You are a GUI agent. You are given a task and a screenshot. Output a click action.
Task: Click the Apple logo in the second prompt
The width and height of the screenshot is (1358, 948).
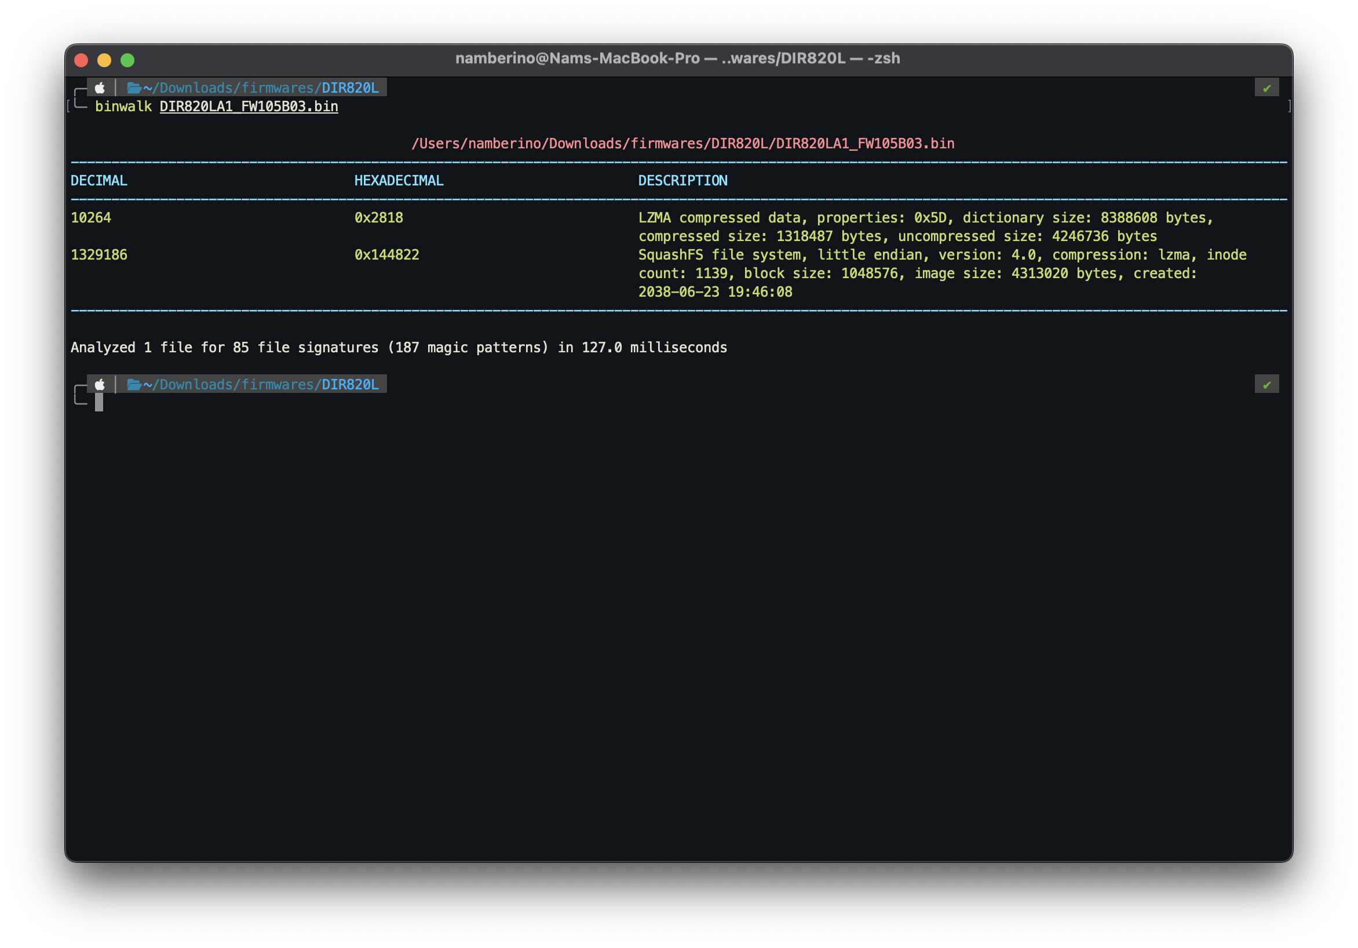[x=100, y=384]
